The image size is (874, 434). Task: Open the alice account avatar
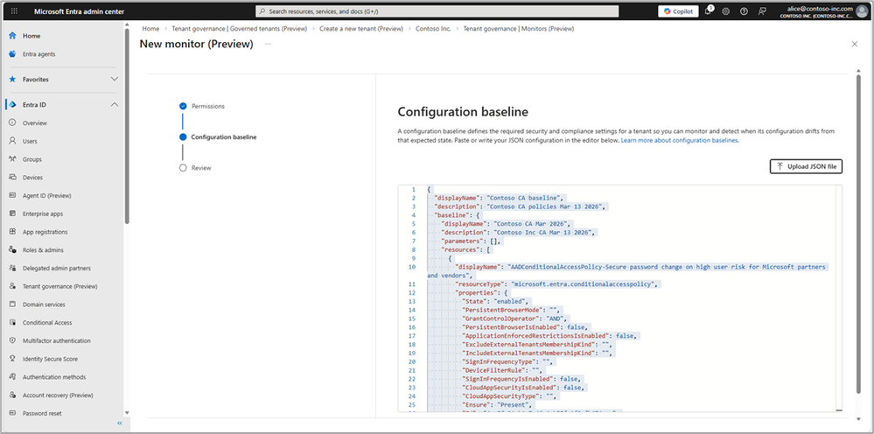[x=862, y=10]
